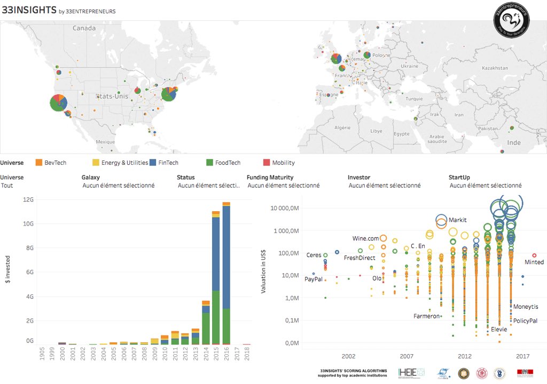Click the 2016 stacked bar blue segment
Screen dimensions: 547x384
[x=226, y=257]
